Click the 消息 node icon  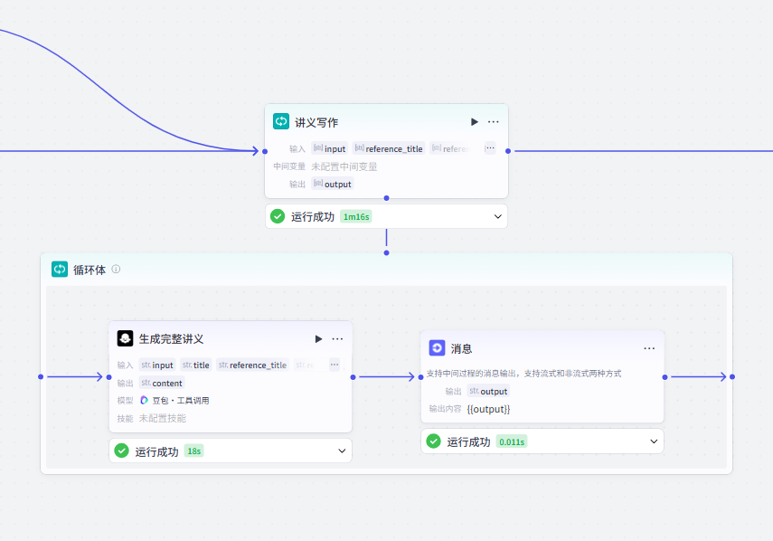pyautogui.click(x=438, y=348)
